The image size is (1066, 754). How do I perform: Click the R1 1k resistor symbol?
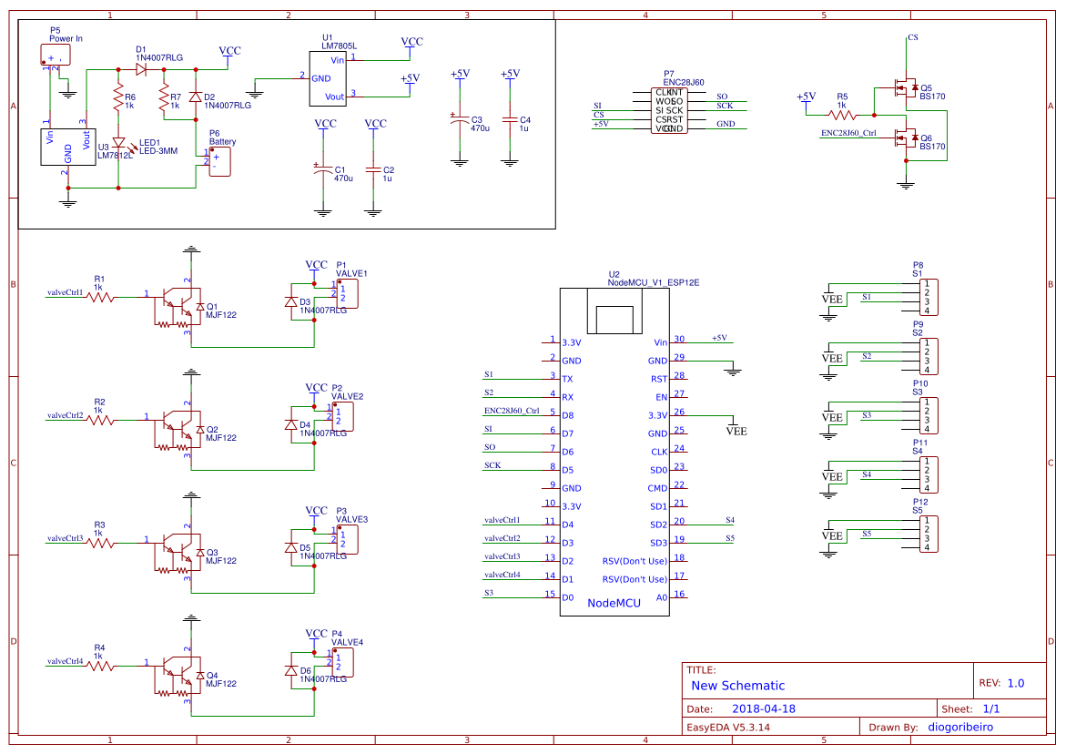click(101, 297)
